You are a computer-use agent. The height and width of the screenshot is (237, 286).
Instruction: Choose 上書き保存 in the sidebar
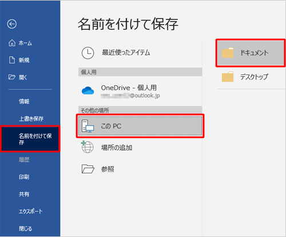pos(31,118)
